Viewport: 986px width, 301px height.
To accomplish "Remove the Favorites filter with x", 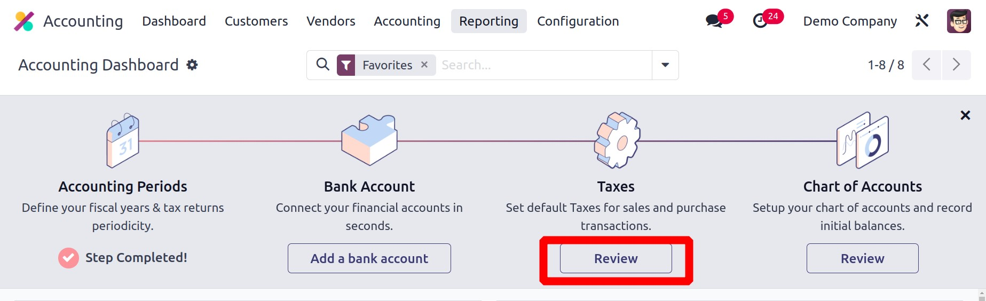I will coord(424,65).
